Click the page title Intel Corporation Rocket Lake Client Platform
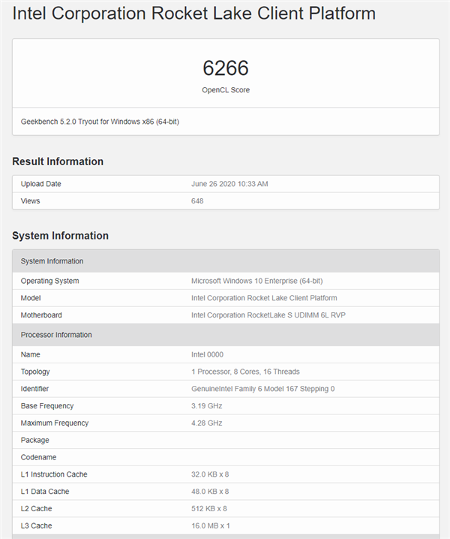Screen dimensions: 450x539 (193, 14)
